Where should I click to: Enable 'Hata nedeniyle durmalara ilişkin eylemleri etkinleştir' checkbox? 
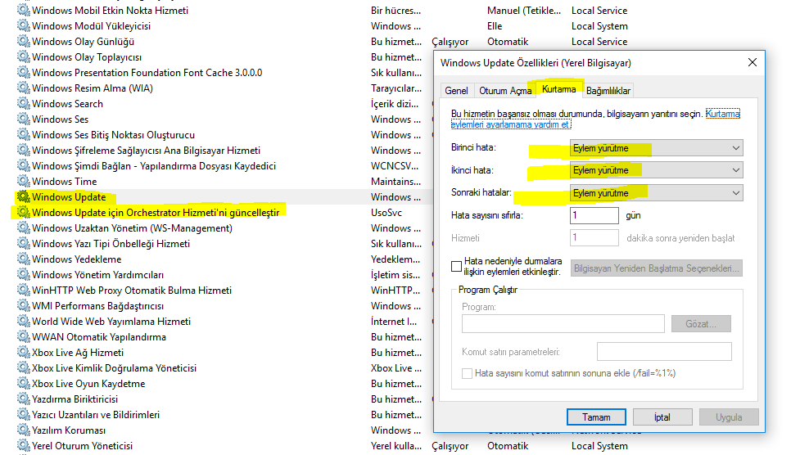click(456, 266)
